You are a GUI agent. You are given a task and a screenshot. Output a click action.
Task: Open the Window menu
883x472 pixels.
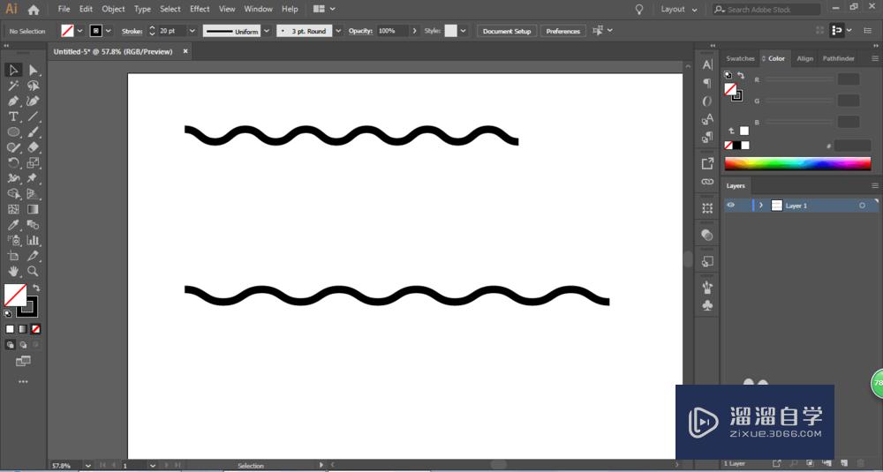coord(258,9)
